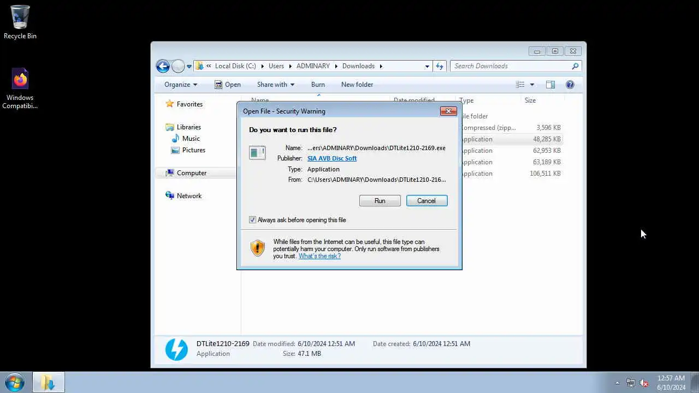
Task: Click the Music library icon
Action: coord(175,139)
